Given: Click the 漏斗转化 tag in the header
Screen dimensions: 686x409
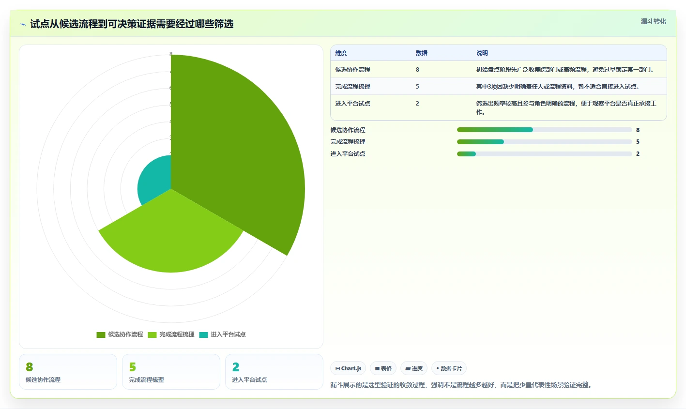Looking at the screenshot, I should coord(653,21).
